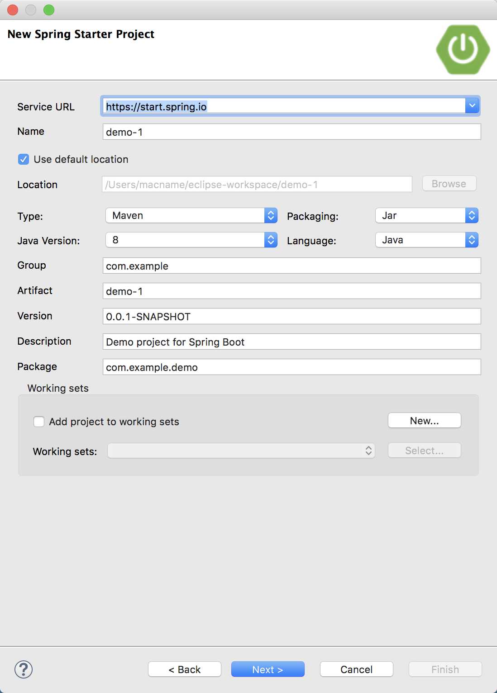Click the Spring Boot power logo
This screenshot has width=497, height=693.
click(x=463, y=49)
